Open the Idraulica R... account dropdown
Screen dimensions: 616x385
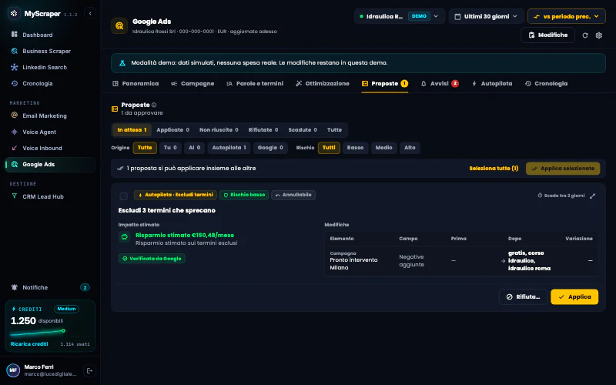tap(399, 16)
